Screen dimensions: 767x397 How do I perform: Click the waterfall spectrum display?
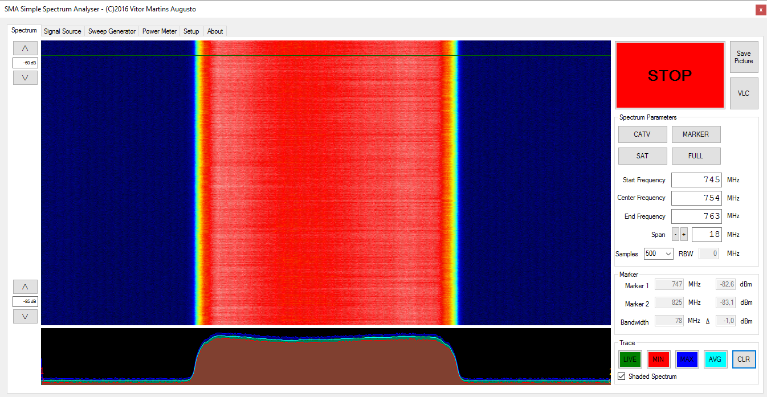(x=325, y=182)
